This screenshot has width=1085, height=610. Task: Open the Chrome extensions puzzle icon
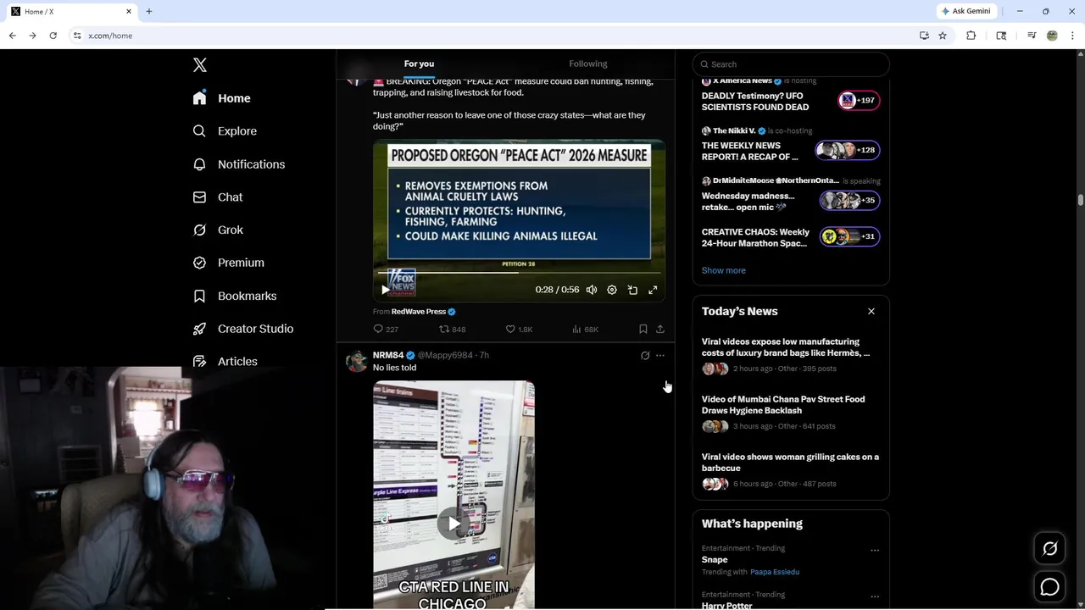tap(971, 36)
